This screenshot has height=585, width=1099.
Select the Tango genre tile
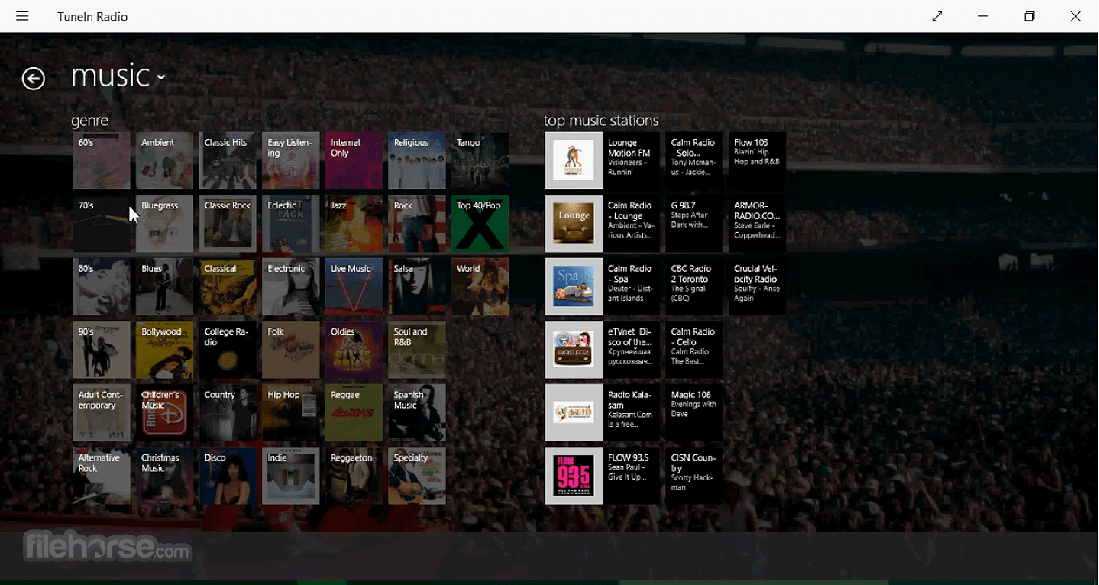coord(480,160)
